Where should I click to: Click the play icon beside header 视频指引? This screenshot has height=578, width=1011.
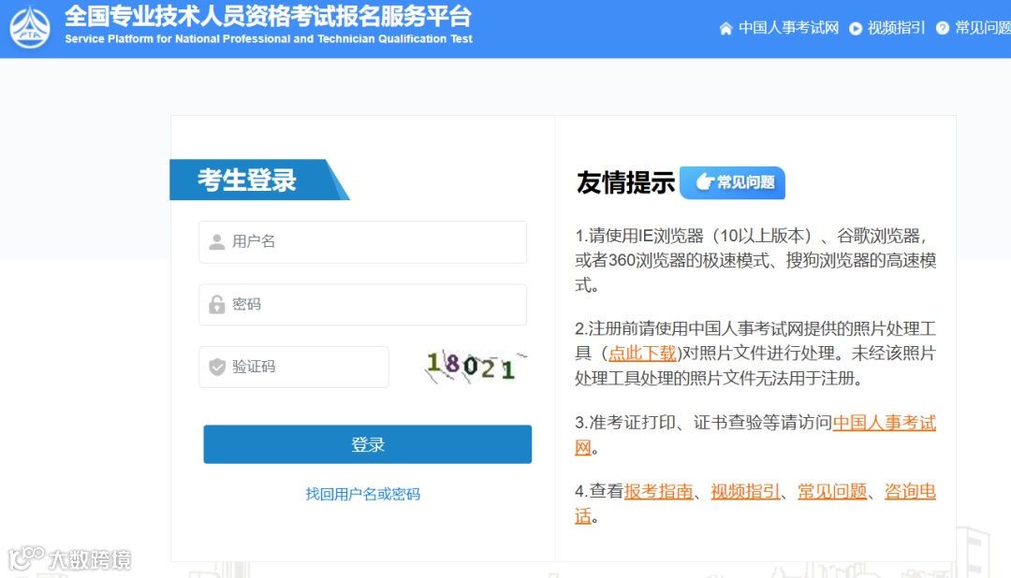pos(856,28)
